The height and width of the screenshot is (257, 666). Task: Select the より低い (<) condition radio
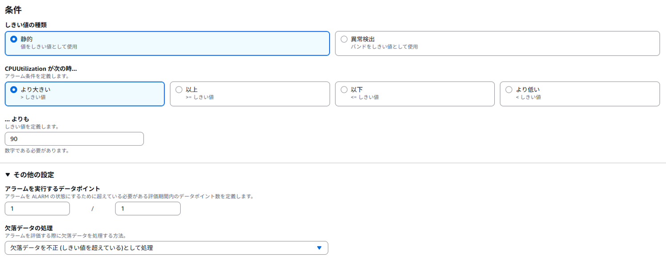coord(509,90)
